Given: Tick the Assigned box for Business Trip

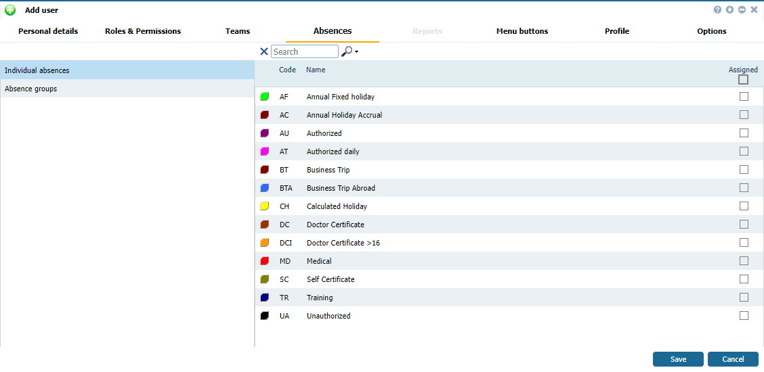Looking at the screenshot, I should (x=744, y=170).
